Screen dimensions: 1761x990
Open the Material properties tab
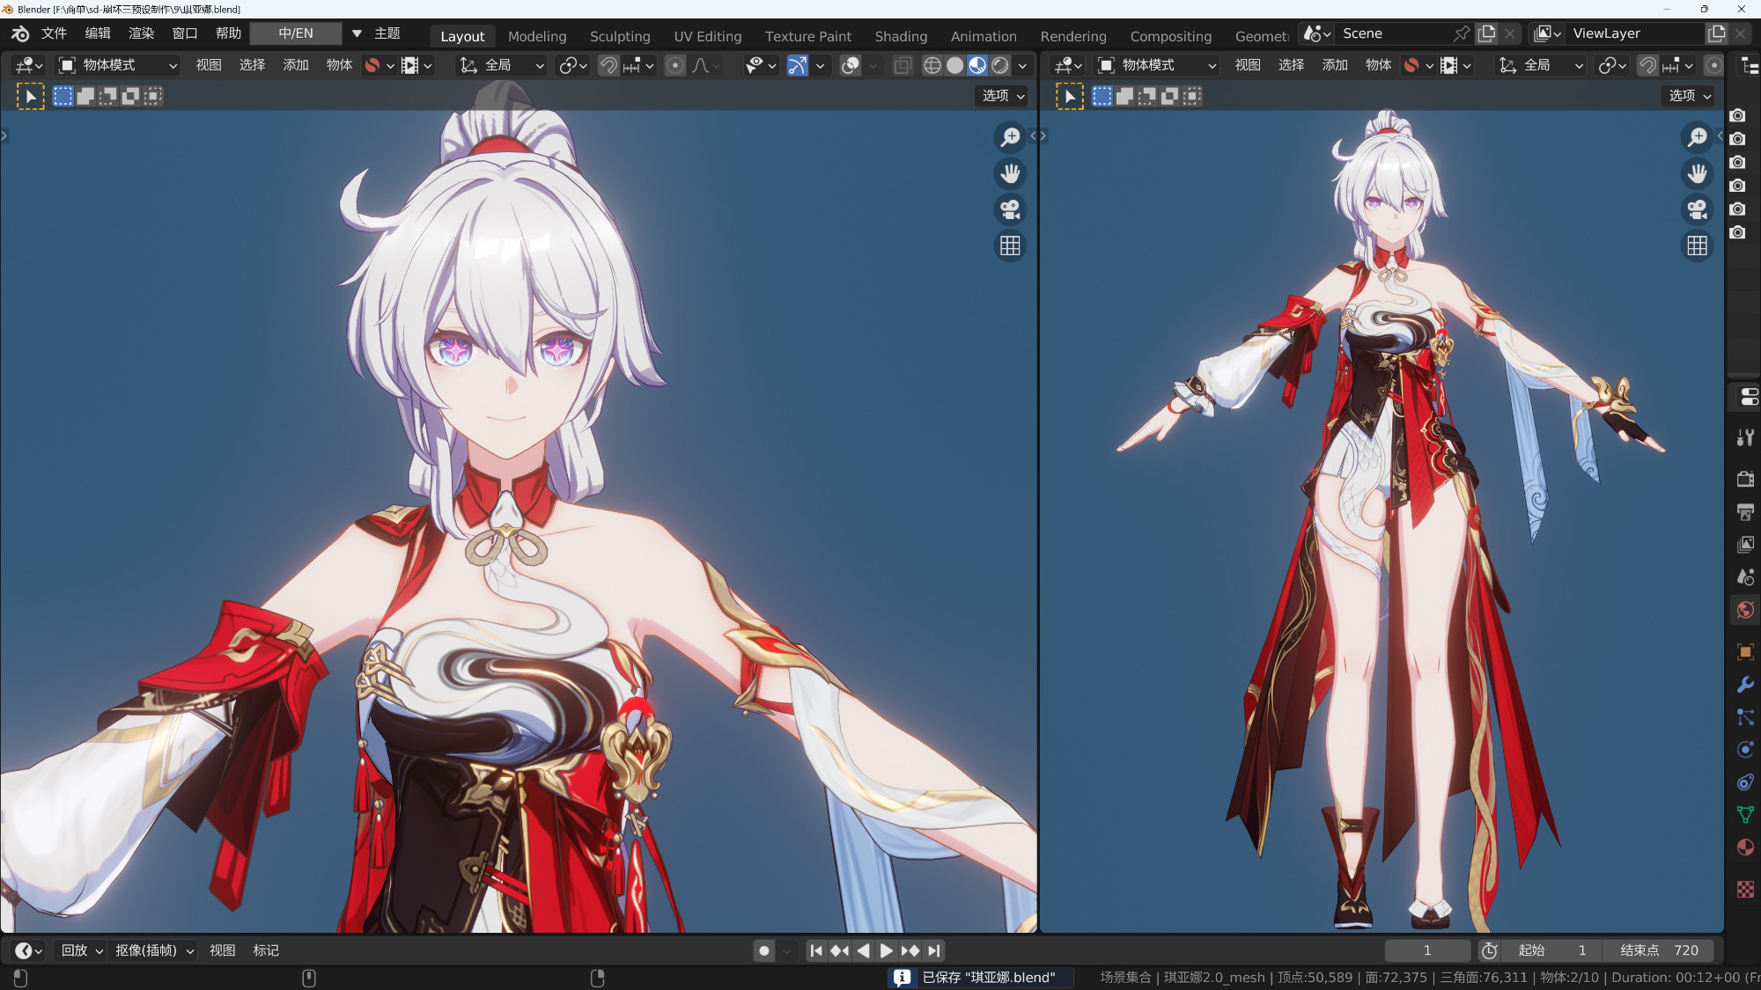(x=1745, y=847)
